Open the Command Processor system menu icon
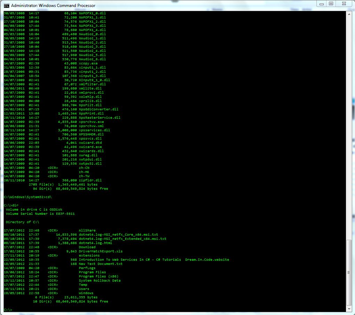Viewport: 355px width, 315px height. 7,6
